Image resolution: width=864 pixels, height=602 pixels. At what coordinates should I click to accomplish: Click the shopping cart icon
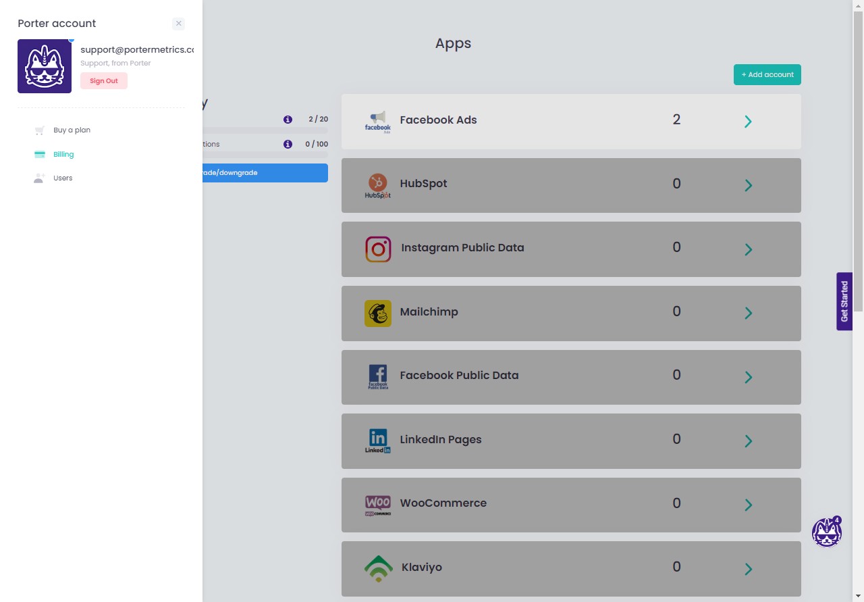click(40, 130)
